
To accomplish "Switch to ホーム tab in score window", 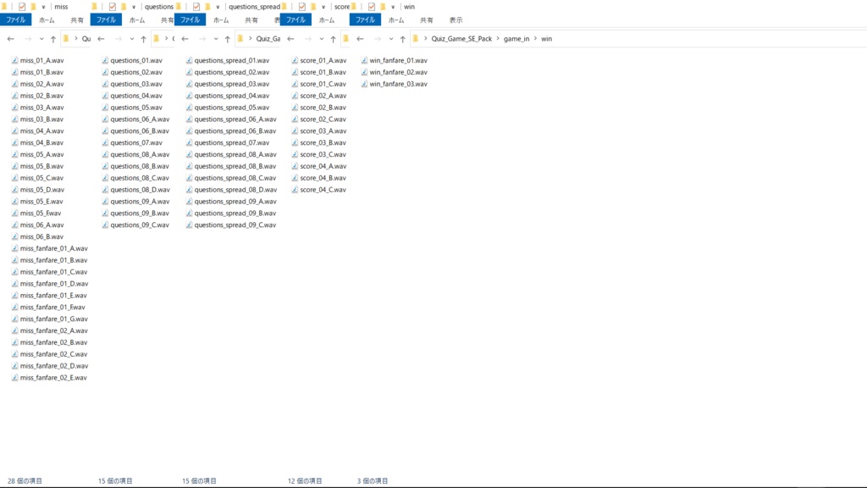I will point(327,20).
